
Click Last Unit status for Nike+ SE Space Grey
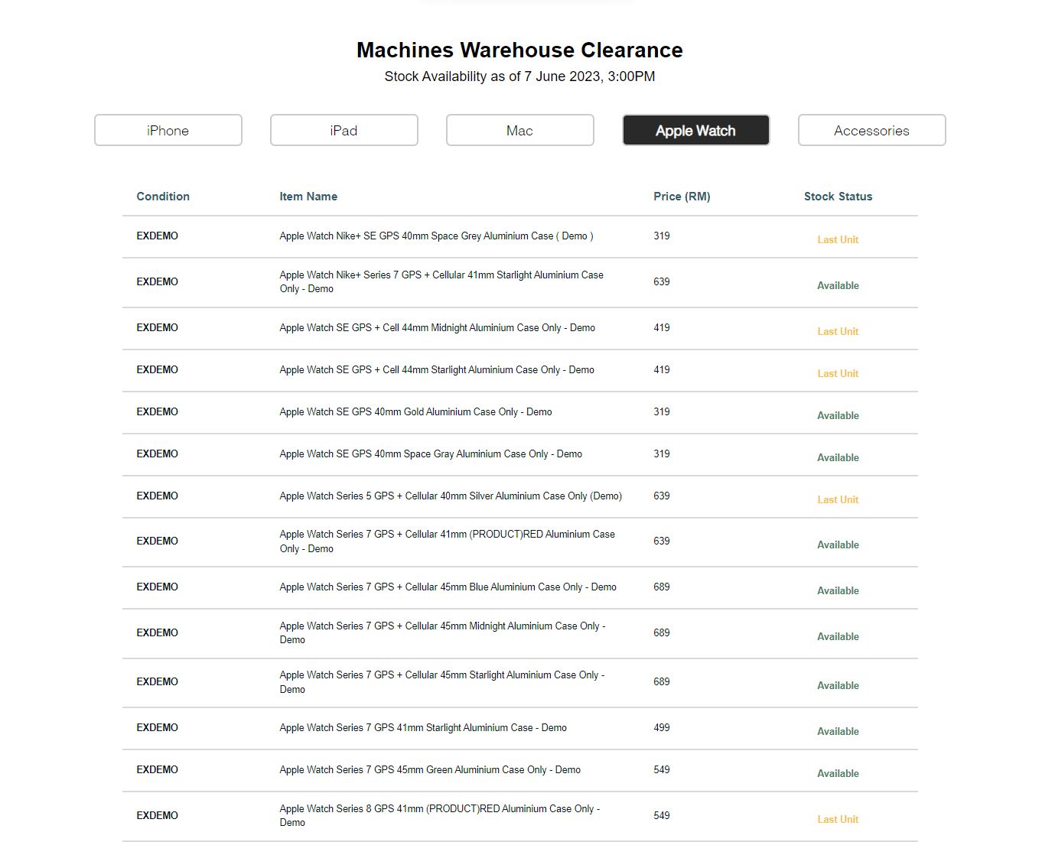(838, 239)
